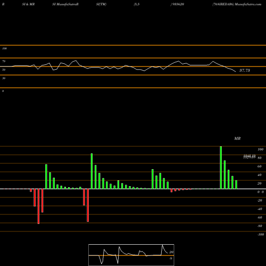Click the MR axis label '60'

click(x=260, y=167)
